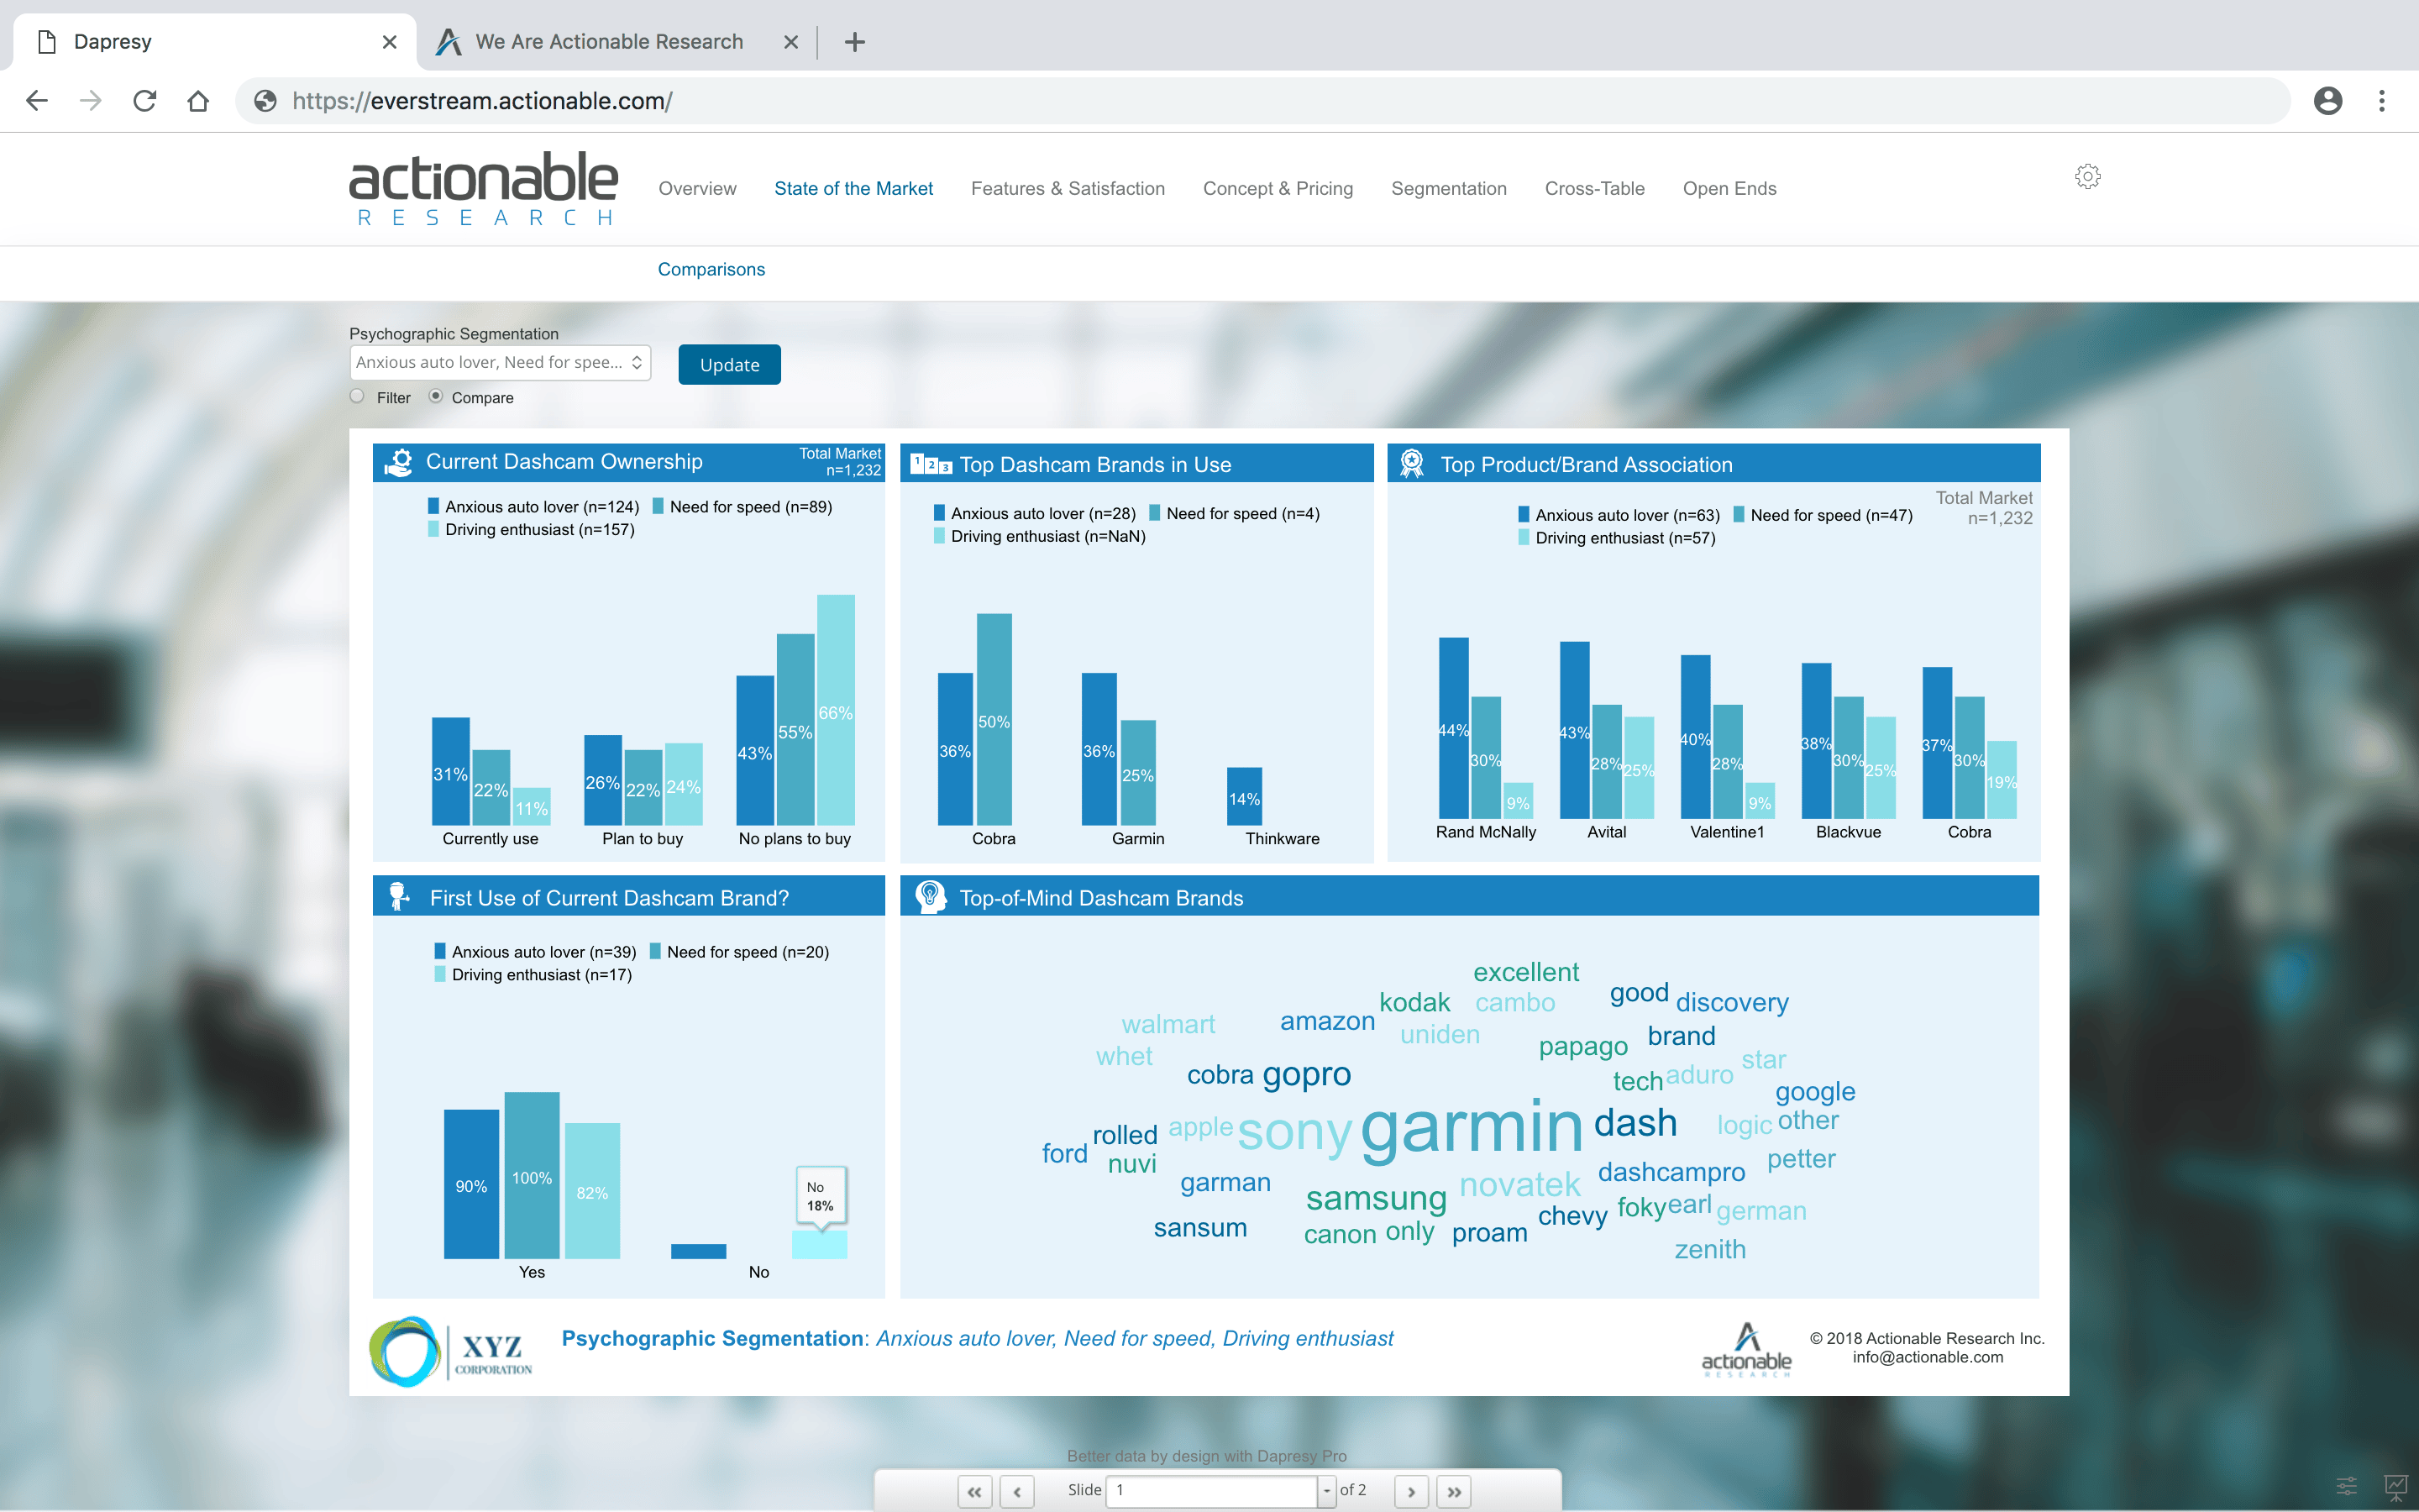This screenshot has height=1512, width=2419.
Task: Click the presentation chart icon at bottom right
Action: [2396, 1487]
